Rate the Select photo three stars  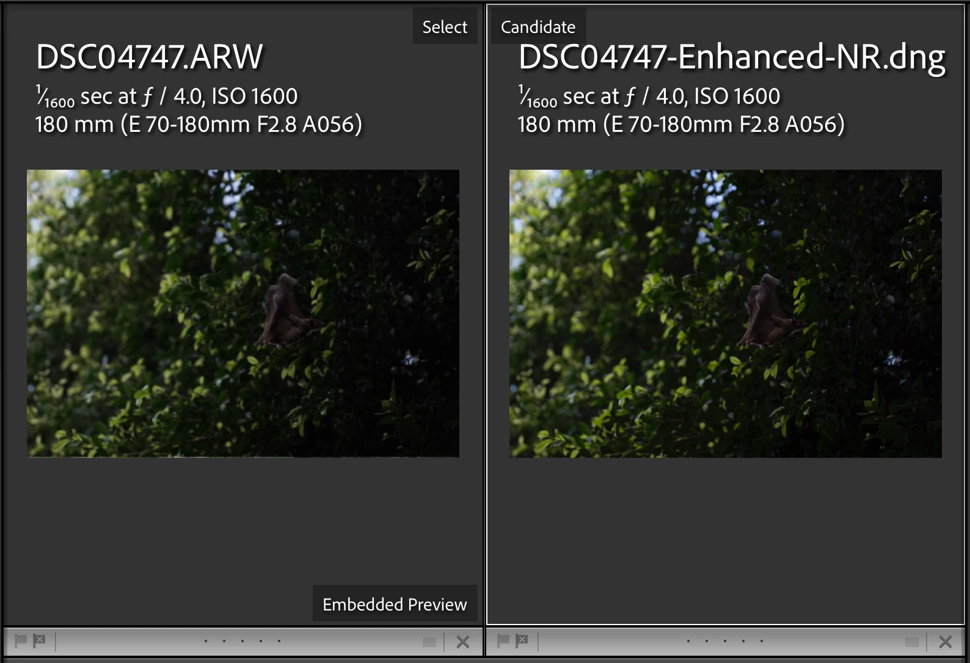[x=242, y=641]
